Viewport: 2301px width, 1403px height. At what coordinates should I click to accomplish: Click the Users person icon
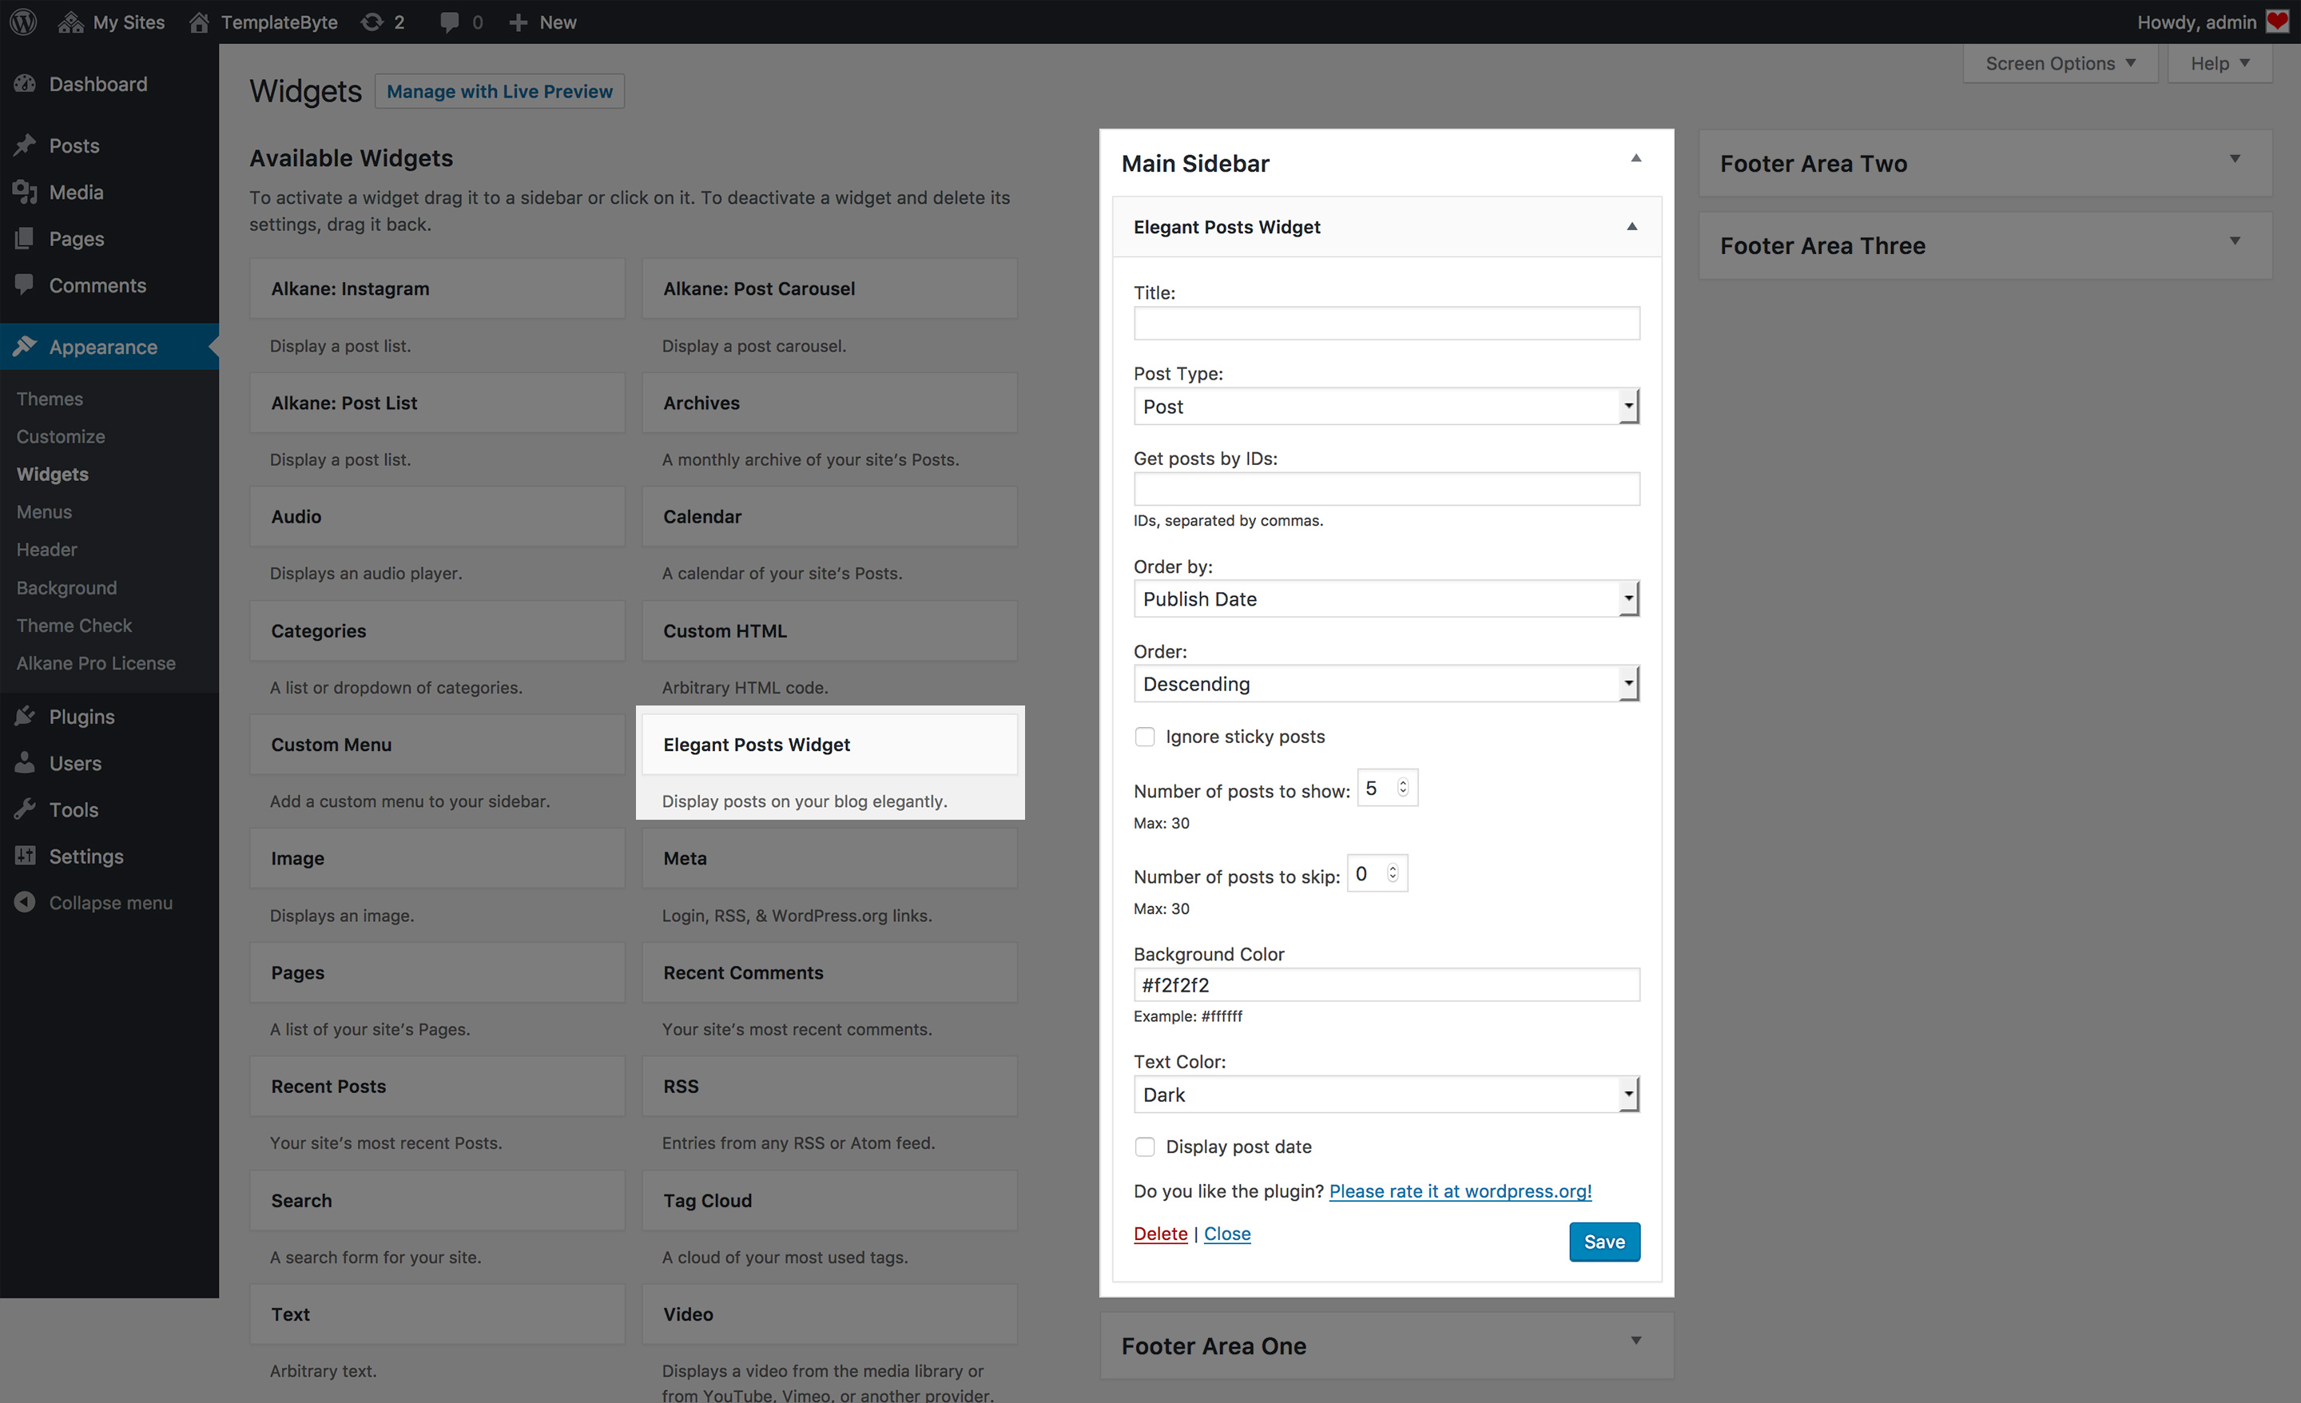point(26,763)
